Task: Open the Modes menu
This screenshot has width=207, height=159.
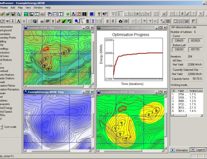Action: 4,8
